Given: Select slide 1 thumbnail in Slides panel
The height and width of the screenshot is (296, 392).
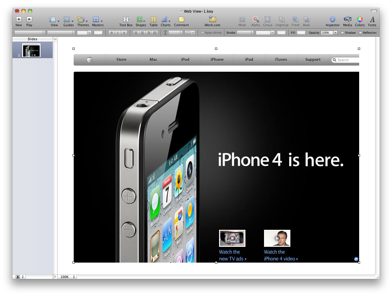Looking at the screenshot, I should 31,50.
